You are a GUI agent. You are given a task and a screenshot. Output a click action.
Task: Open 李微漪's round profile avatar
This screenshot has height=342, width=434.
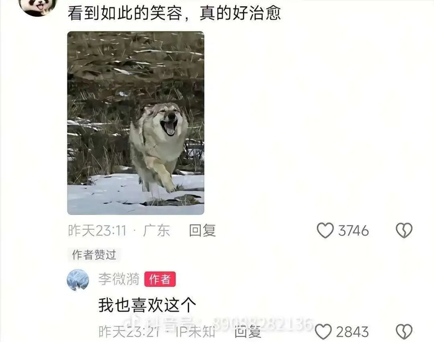tap(78, 280)
